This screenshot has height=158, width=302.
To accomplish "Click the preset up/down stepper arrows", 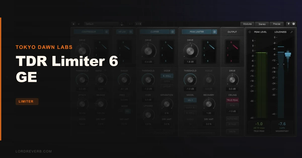I will [122, 24].
